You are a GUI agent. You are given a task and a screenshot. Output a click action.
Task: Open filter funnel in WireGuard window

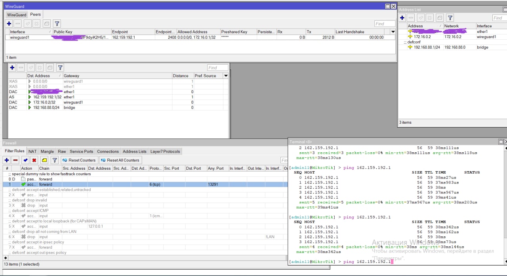click(57, 24)
